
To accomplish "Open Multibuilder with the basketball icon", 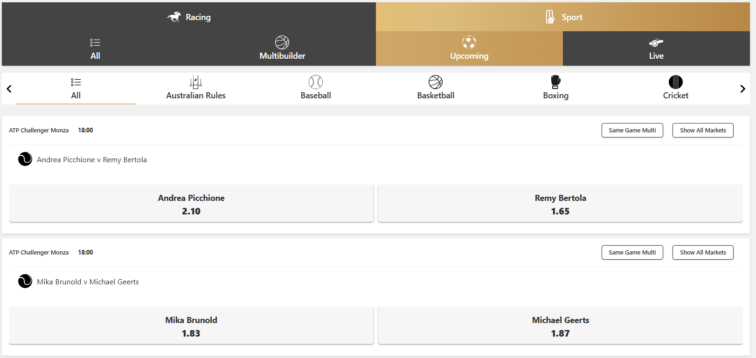I will (282, 42).
